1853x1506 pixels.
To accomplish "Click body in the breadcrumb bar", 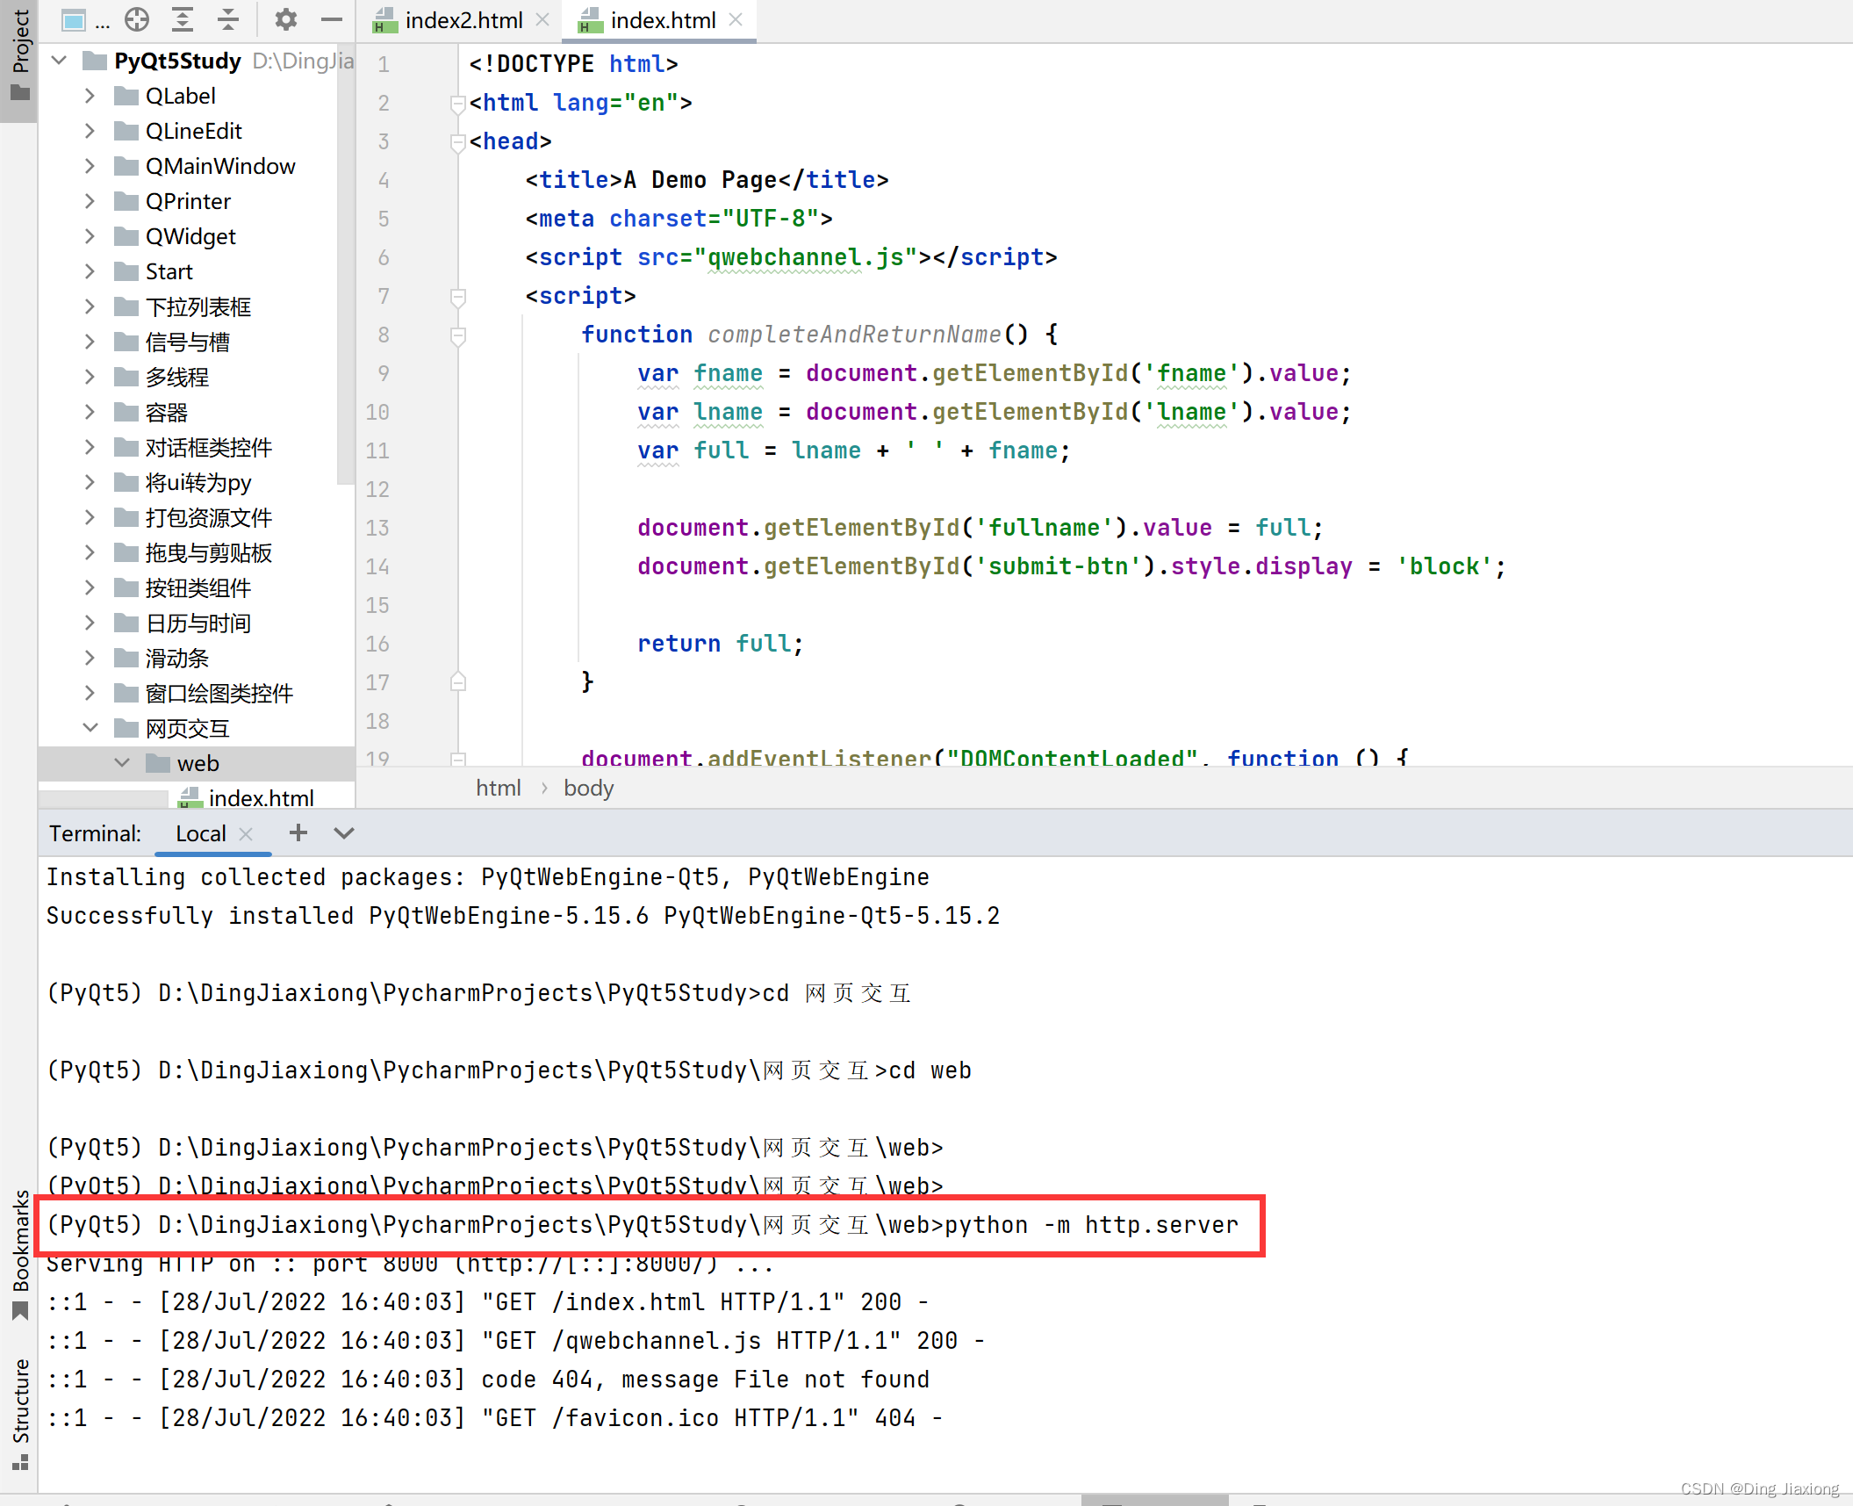I will (588, 788).
